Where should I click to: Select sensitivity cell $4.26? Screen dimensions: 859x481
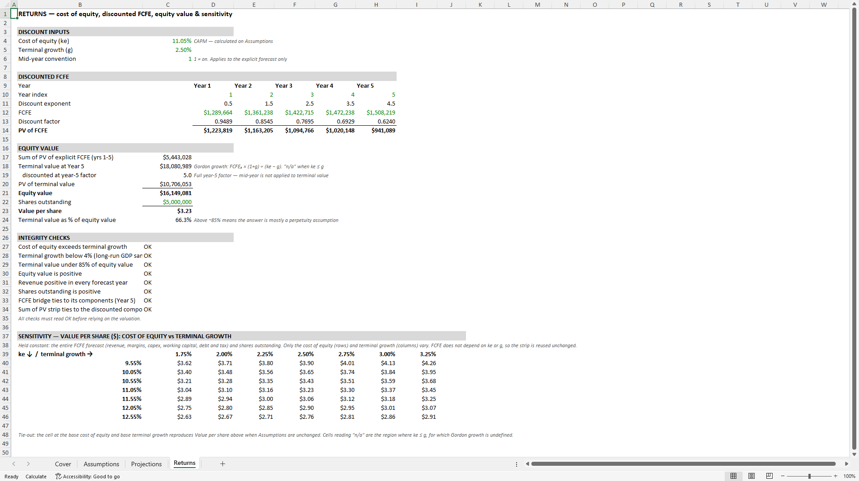coord(417,363)
